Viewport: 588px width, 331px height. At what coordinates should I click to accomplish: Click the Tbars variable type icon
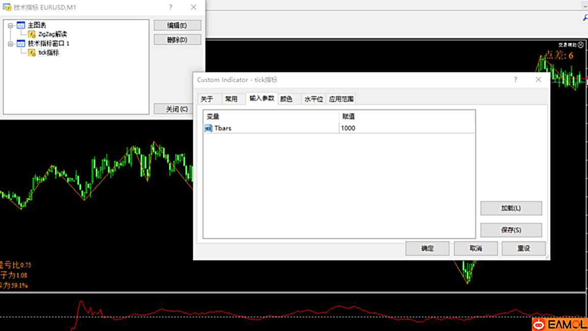coord(208,128)
